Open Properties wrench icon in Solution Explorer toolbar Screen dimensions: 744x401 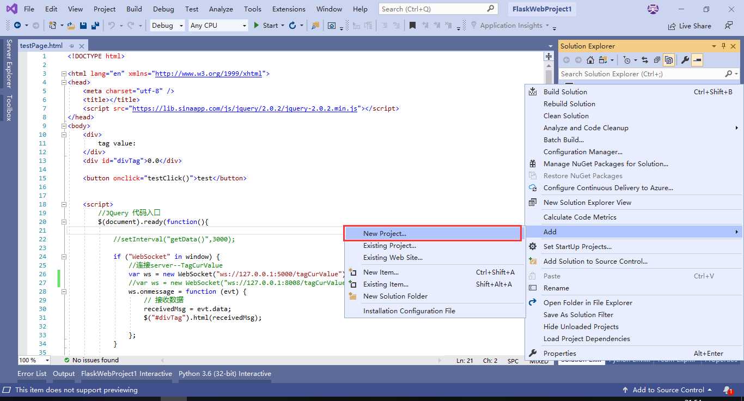(x=685, y=60)
